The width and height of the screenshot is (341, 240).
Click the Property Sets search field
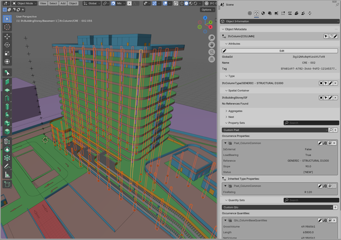(311, 123)
